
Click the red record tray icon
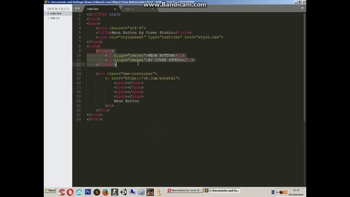click(281, 192)
